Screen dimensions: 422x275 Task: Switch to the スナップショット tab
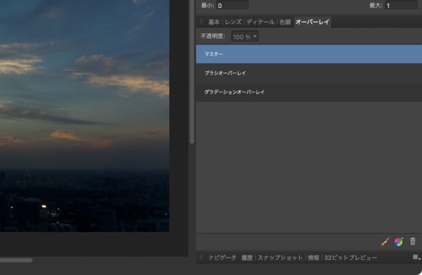tap(279, 258)
